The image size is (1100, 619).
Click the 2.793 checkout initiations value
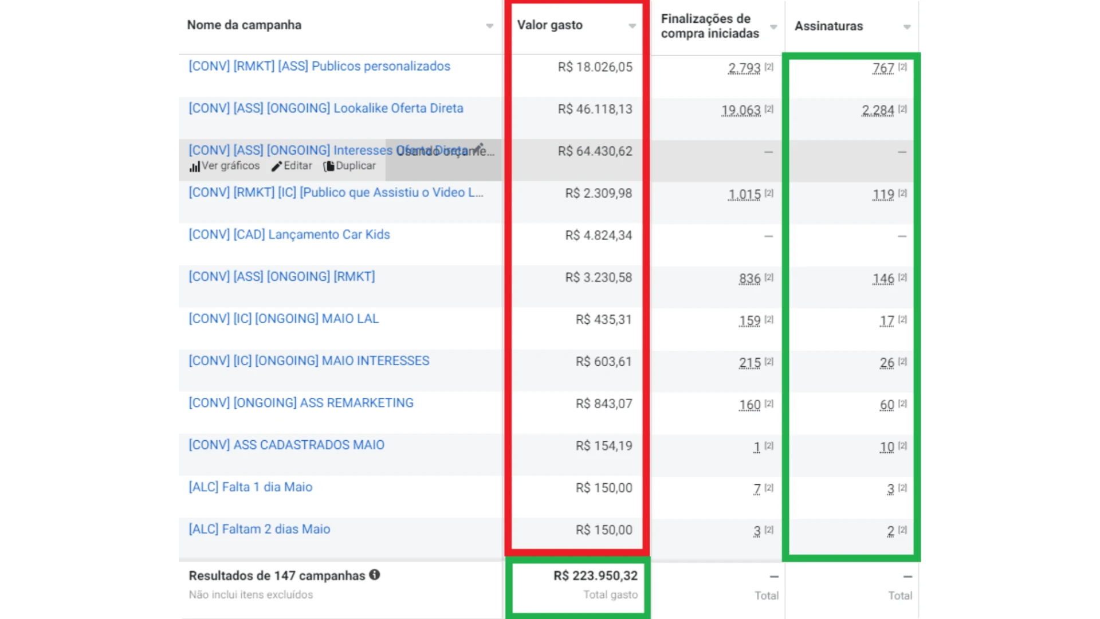pyautogui.click(x=744, y=68)
